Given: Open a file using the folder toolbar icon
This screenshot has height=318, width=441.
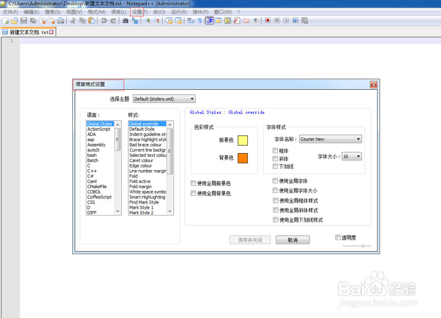Looking at the screenshot, I should 14,20.
